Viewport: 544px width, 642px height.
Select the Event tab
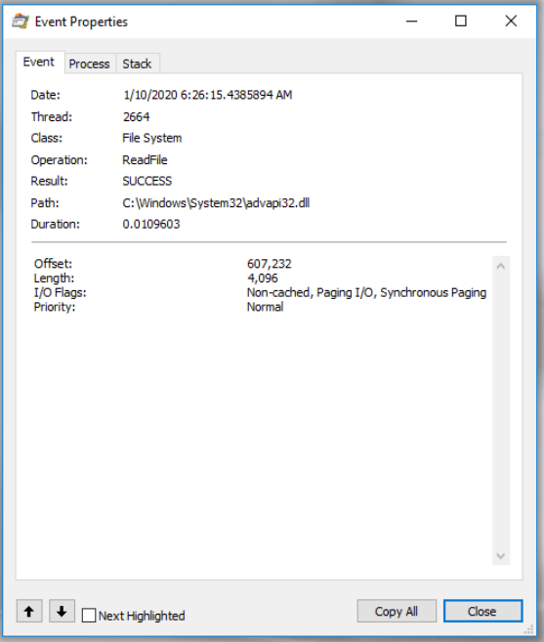(39, 62)
